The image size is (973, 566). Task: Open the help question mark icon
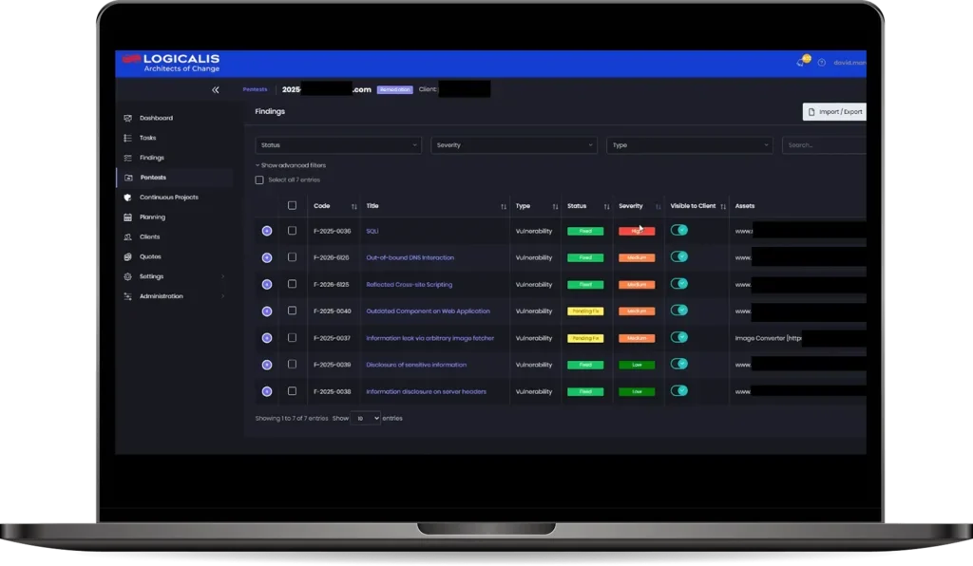pos(822,63)
